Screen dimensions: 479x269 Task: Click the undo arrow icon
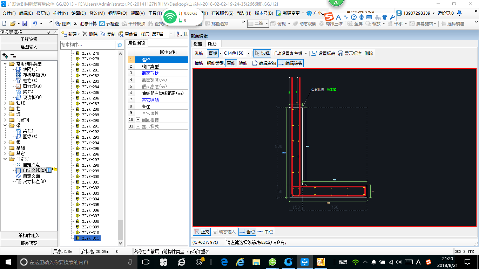[35, 23]
